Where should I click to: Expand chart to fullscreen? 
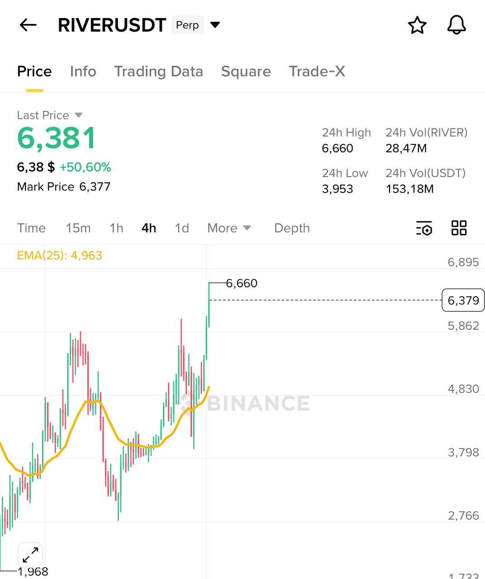[30, 555]
